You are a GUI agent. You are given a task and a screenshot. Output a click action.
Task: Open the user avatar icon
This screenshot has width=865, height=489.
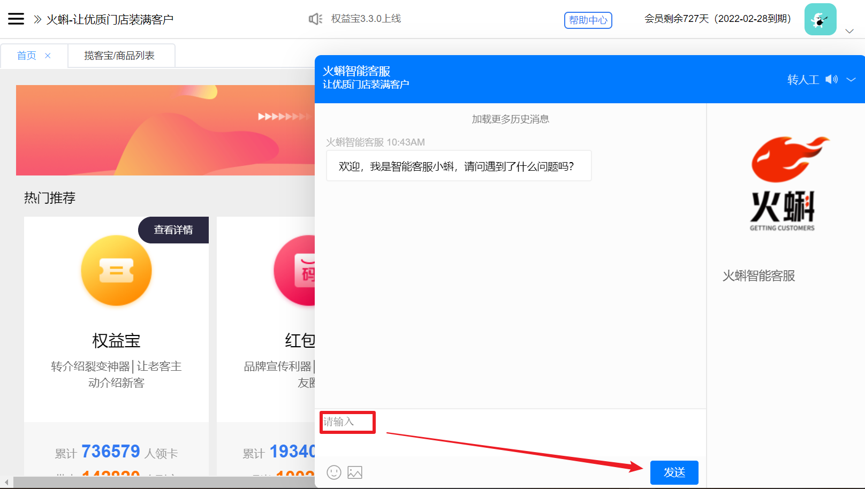point(820,19)
